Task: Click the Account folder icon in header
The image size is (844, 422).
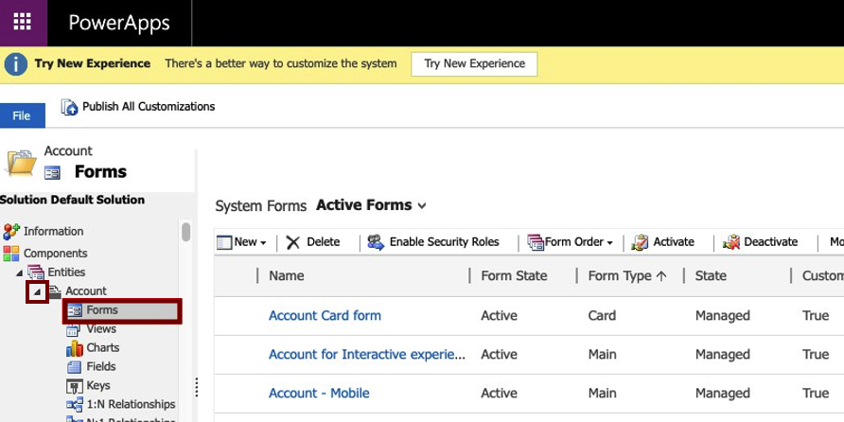Action: [x=21, y=162]
